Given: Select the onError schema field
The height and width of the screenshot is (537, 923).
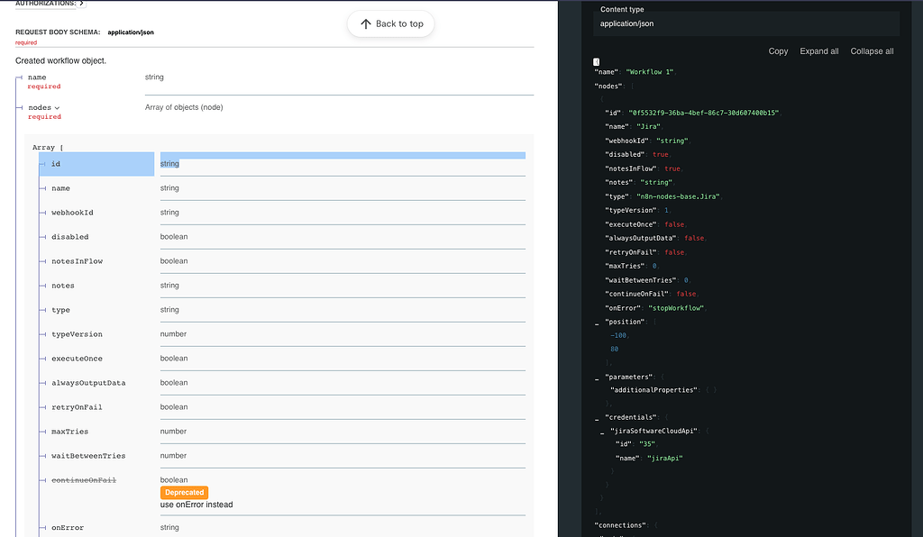Looking at the screenshot, I should tap(68, 527).
